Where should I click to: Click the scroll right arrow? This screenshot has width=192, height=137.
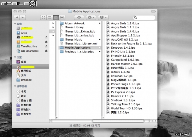pyautogui.click(x=155, y=121)
